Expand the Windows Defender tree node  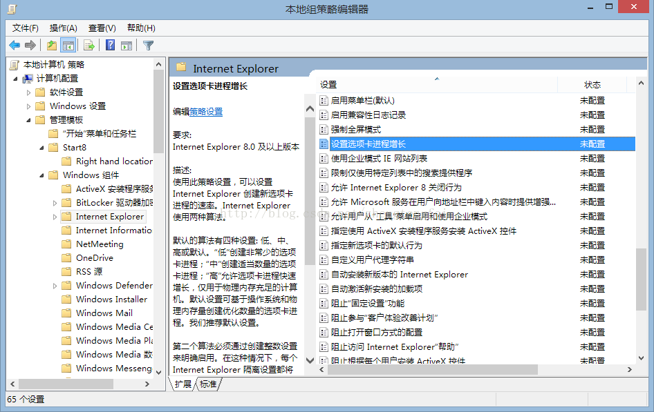tap(55, 286)
